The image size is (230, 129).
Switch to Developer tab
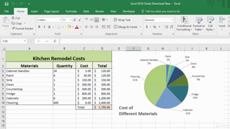click(129, 11)
